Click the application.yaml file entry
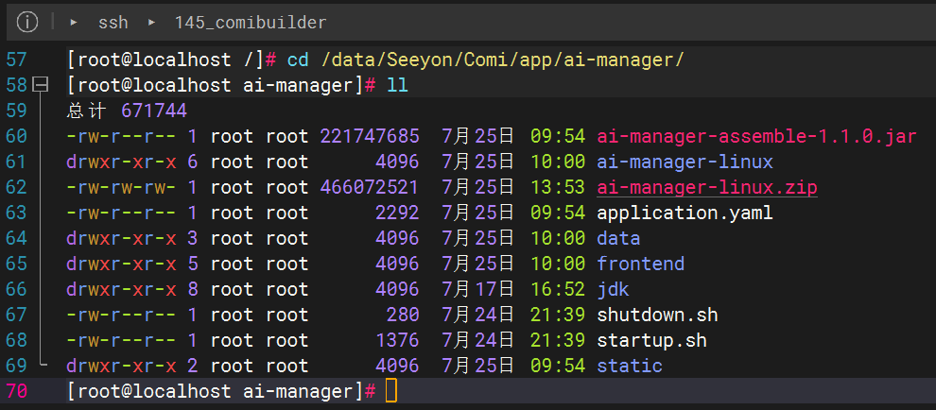This screenshot has width=936, height=410. pyautogui.click(x=685, y=213)
